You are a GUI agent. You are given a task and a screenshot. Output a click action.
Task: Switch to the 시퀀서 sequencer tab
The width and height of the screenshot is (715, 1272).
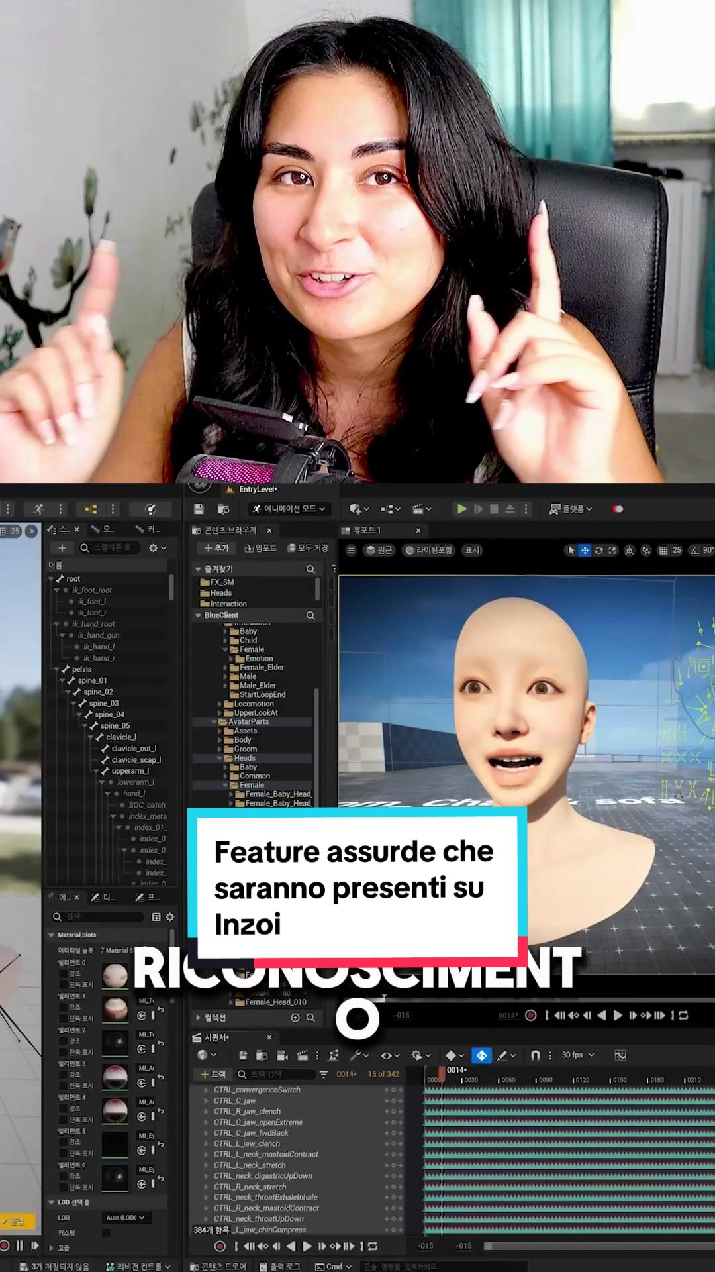click(x=215, y=1037)
